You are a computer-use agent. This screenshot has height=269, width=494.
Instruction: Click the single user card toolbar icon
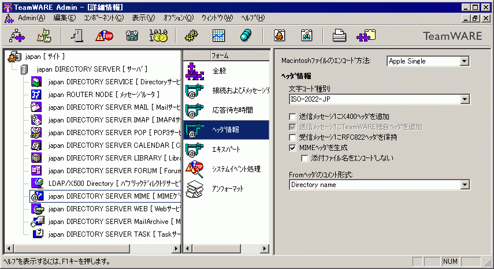280,36
